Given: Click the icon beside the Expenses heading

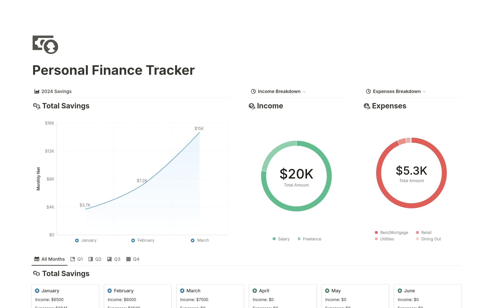Looking at the screenshot, I should tap(367, 106).
